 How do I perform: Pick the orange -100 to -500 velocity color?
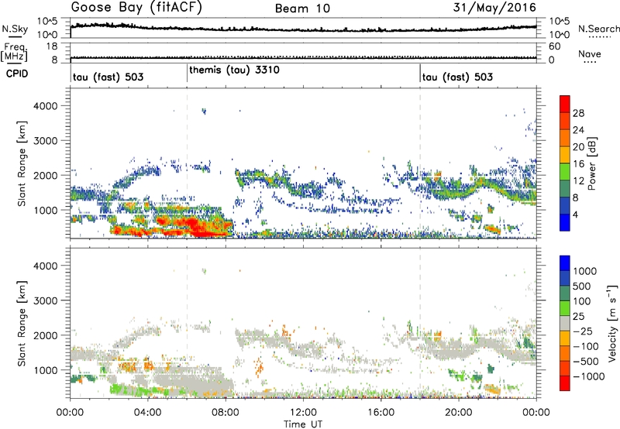(x=565, y=353)
